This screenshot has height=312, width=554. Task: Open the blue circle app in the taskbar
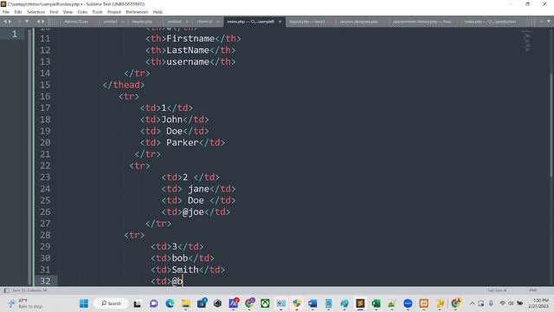click(x=408, y=303)
